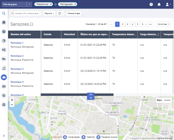Open help from top bar question icon

coord(151,5)
